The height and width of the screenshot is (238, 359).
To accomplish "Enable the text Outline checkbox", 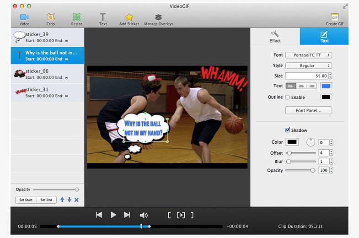I will (x=287, y=97).
